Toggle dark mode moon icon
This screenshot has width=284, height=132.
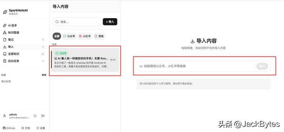(35, 116)
